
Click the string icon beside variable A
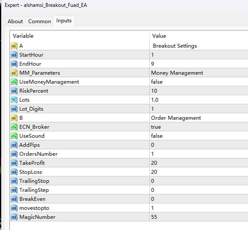(14, 46)
